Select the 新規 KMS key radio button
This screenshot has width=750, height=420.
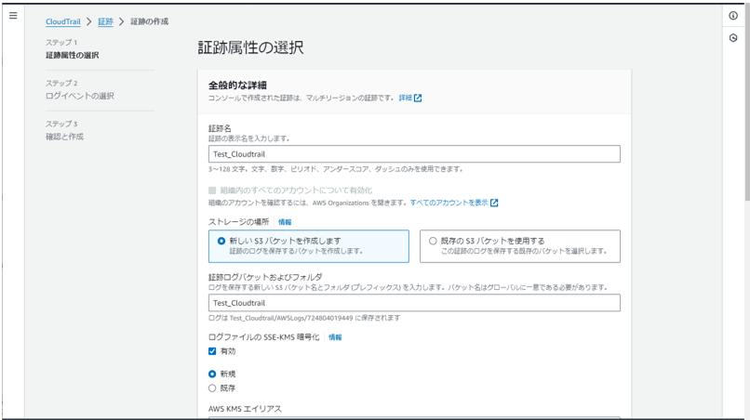(212, 374)
